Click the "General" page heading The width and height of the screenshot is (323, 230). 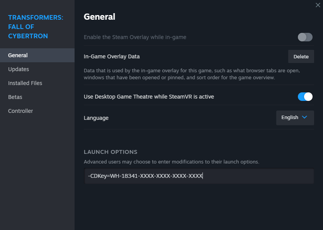pyautogui.click(x=99, y=17)
